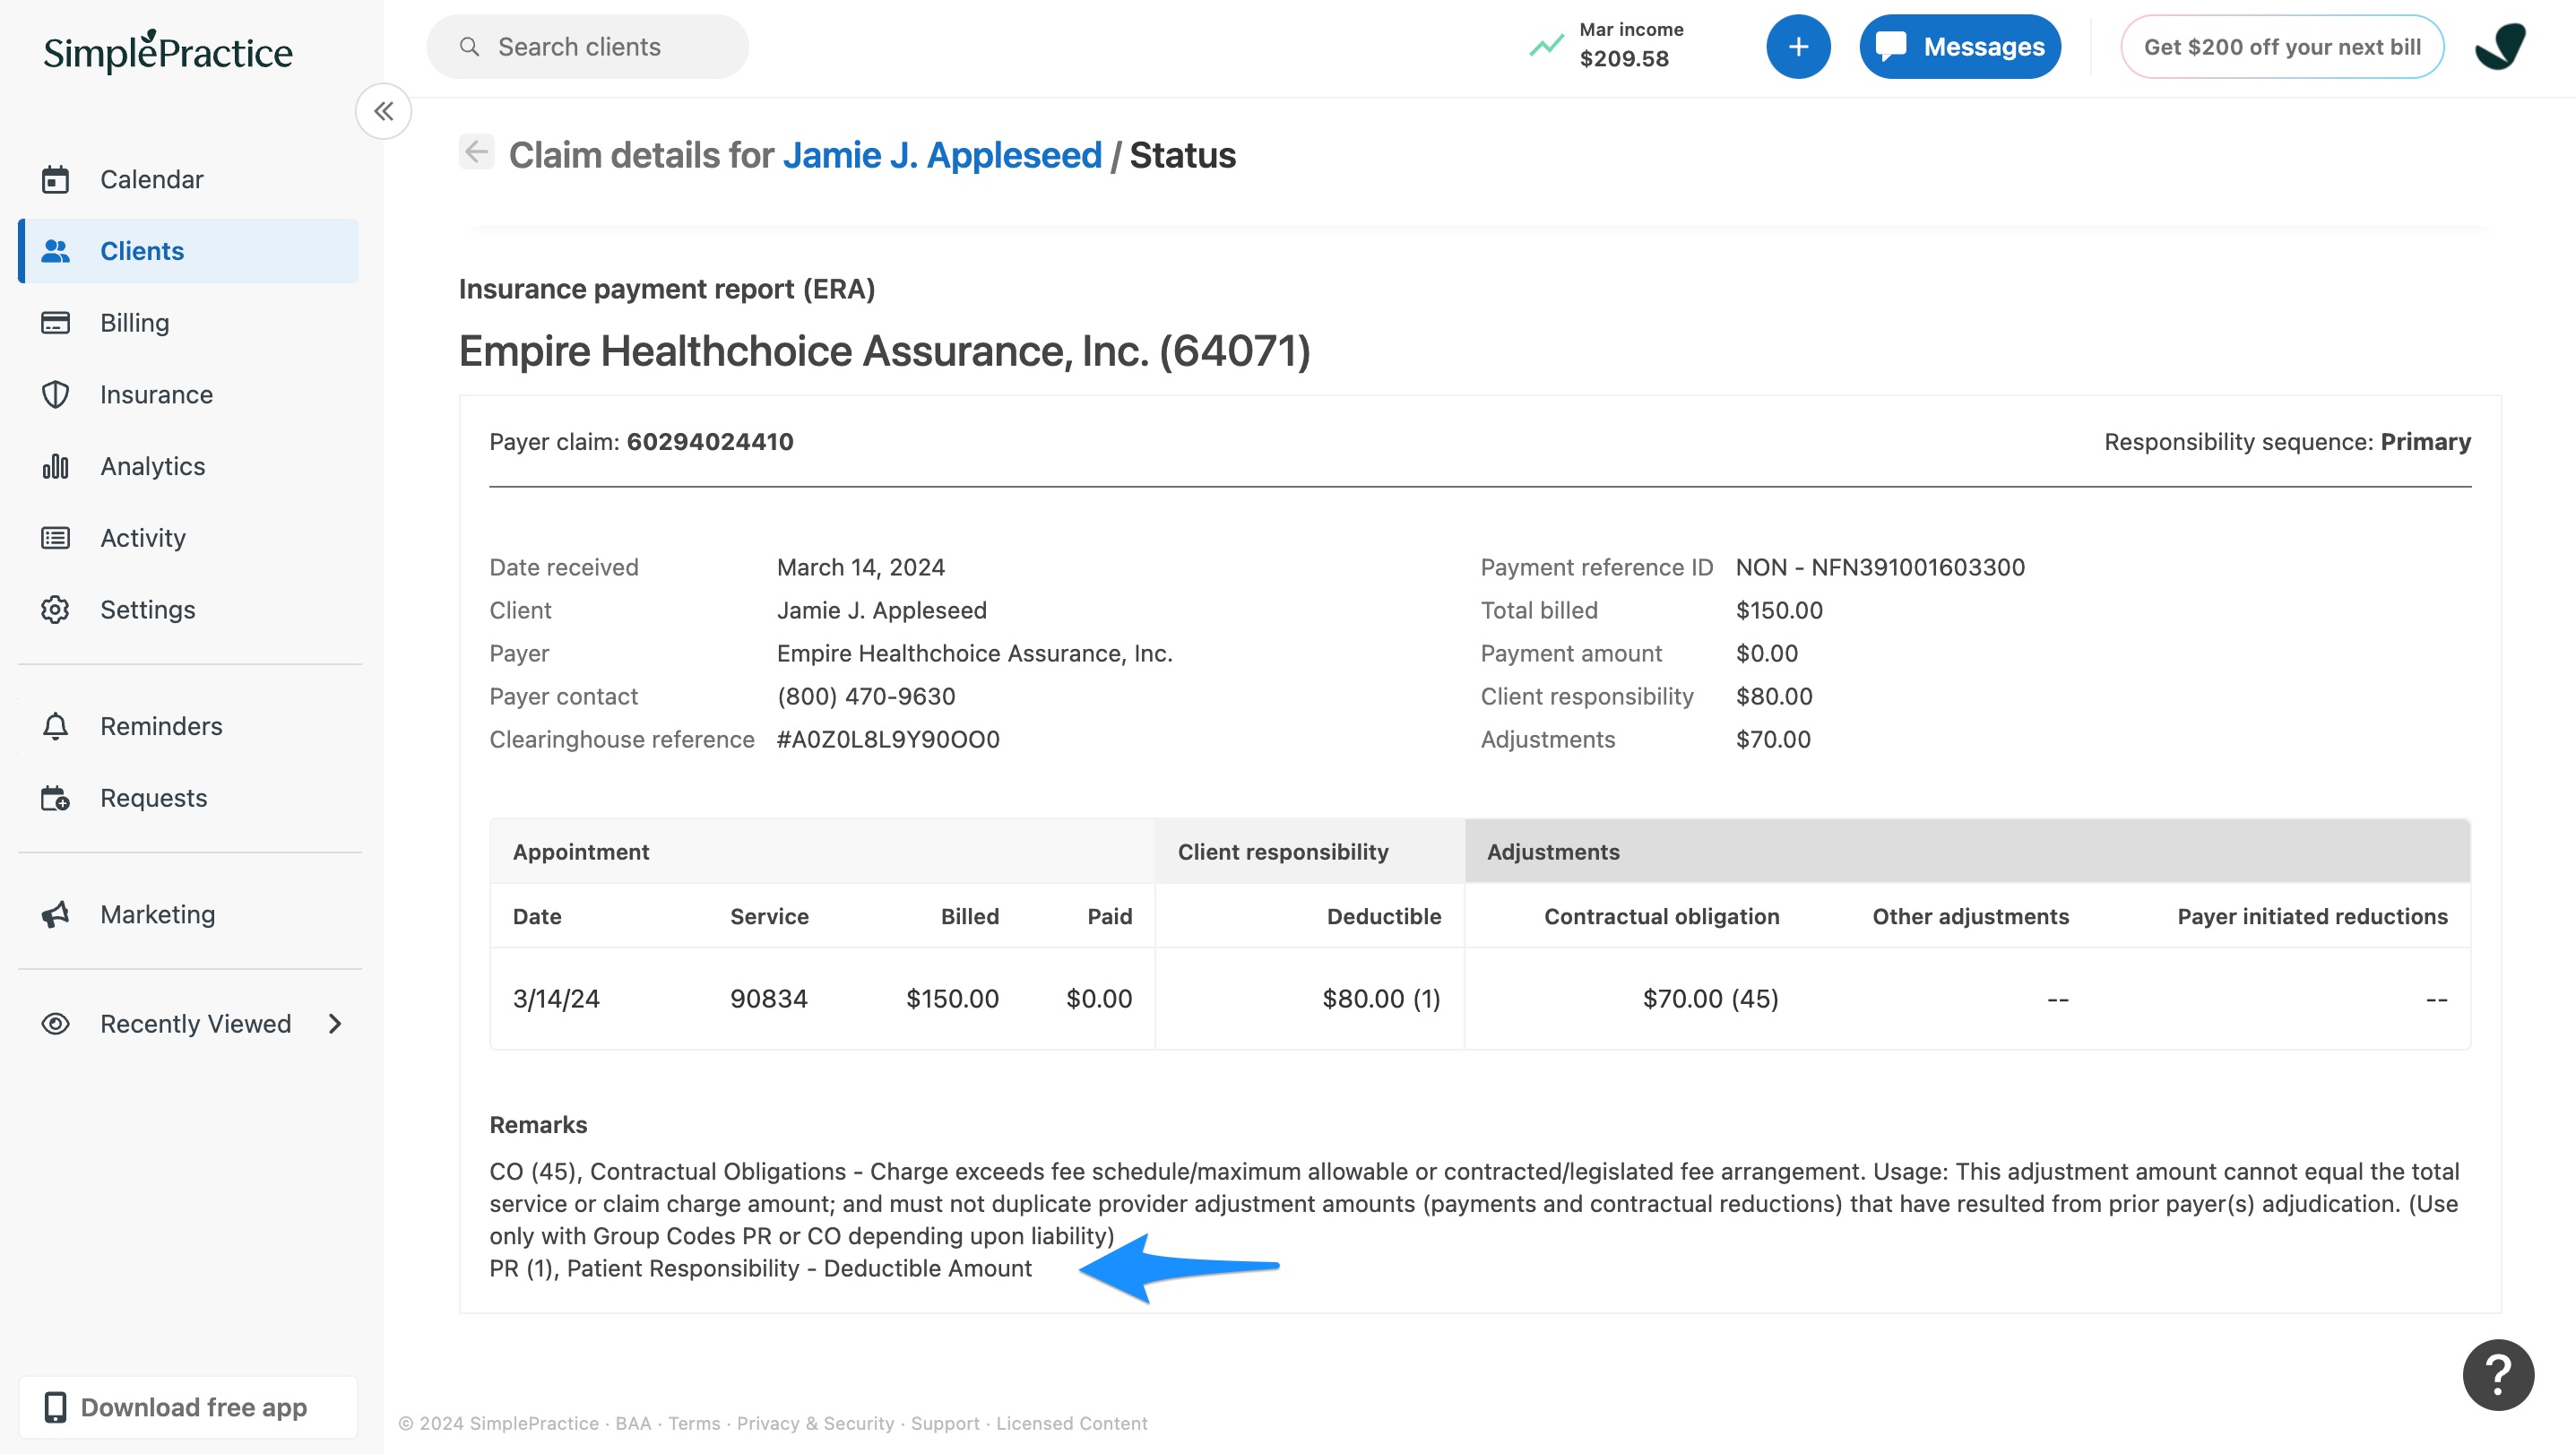Click the March 14, 2024 date received

point(861,567)
